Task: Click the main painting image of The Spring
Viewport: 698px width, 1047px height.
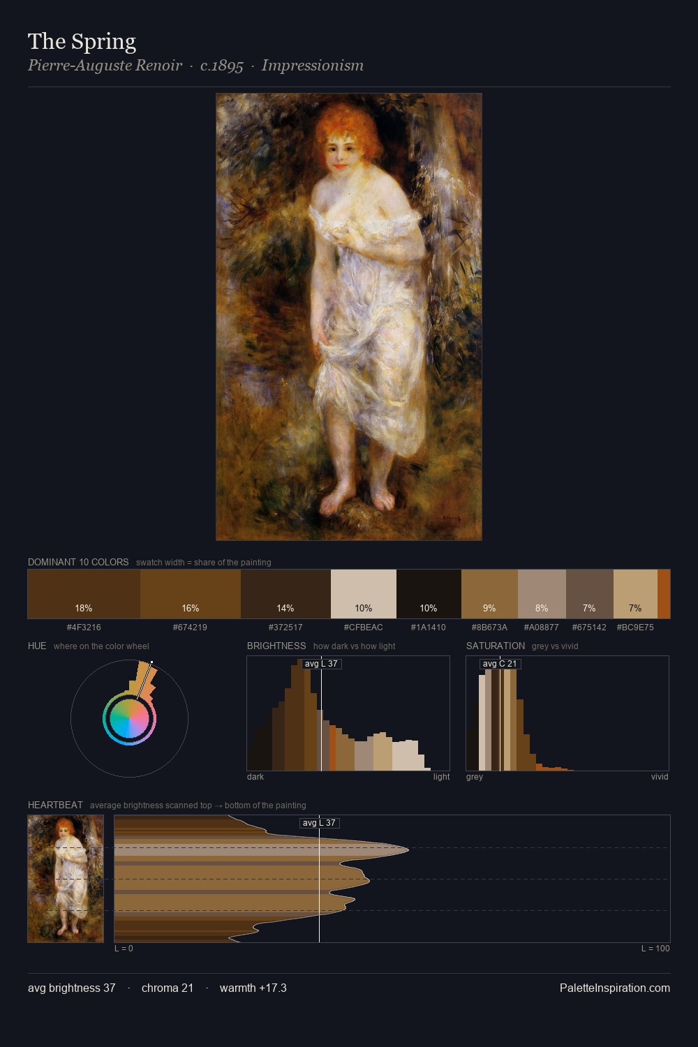Action: click(349, 317)
